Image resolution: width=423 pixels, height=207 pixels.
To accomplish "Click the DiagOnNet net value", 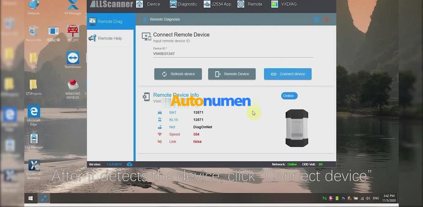I will [203, 127].
